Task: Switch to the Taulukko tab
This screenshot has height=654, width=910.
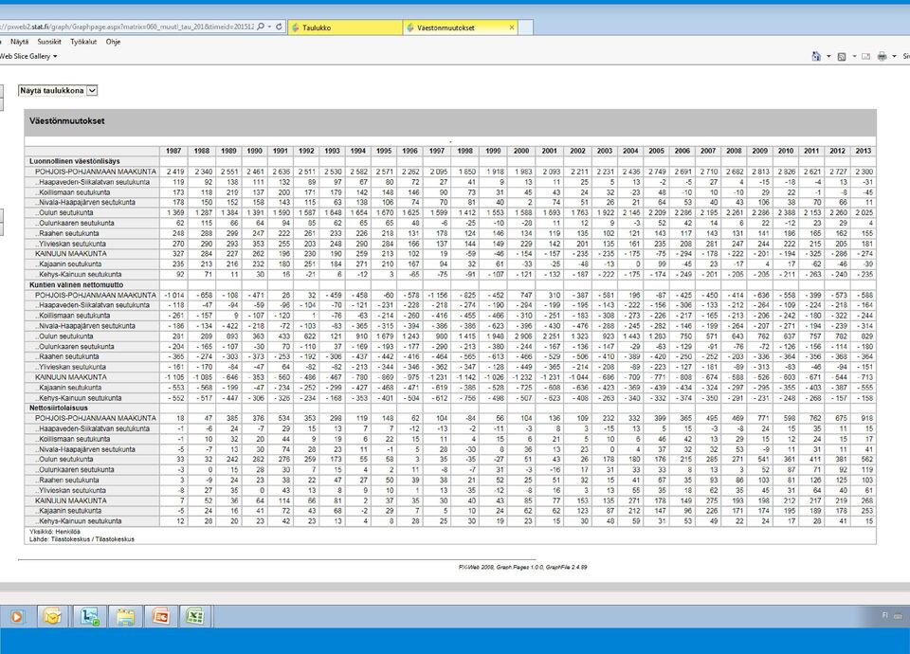Action: coord(345,27)
